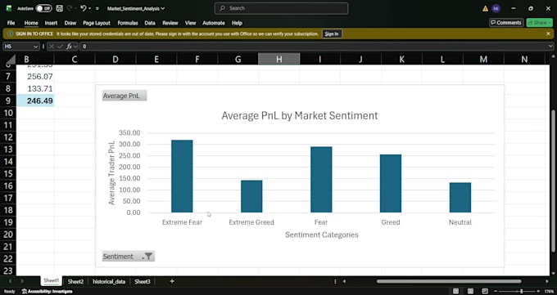557x295 pixels.
Task: Select column C header
Action: 75,59
